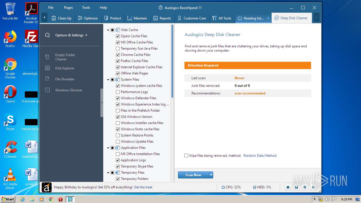Open the File menu
The width and height of the screenshot is (361, 203).
click(51, 8)
